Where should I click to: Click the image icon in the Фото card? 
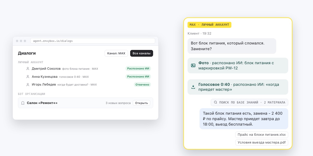[193, 66]
